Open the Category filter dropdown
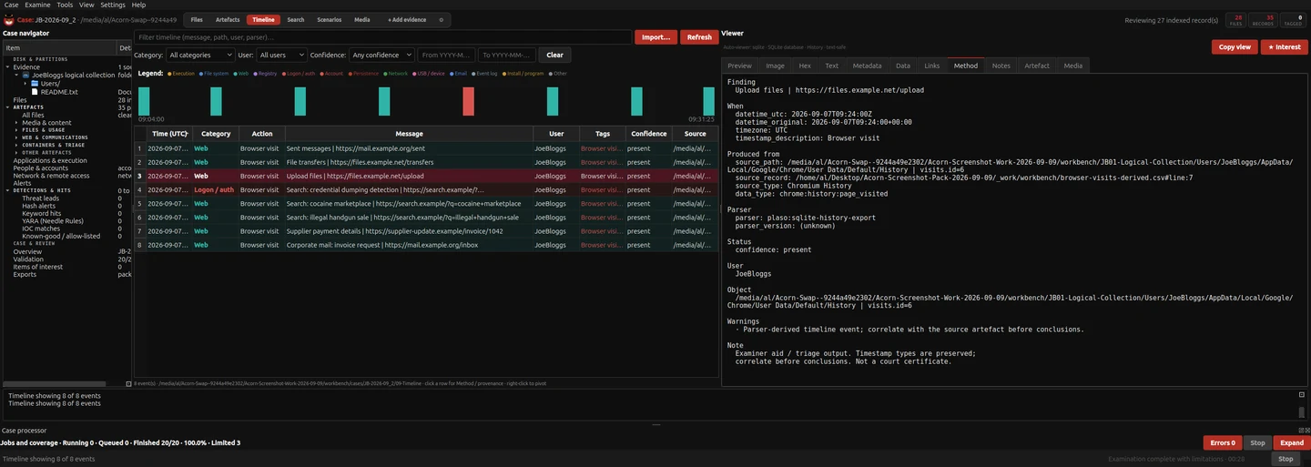 tap(200, 55)
